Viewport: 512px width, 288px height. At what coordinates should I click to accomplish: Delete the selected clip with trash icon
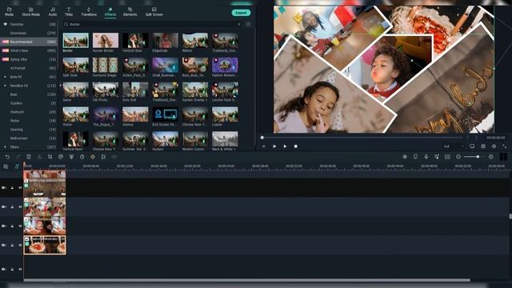coord(29,157)
